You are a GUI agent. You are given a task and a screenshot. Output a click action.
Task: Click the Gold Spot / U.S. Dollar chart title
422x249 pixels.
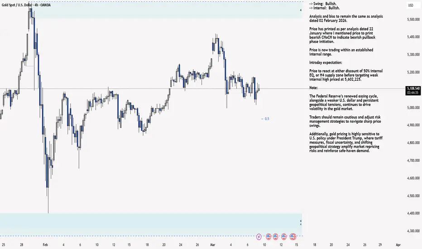click(26, 5)
